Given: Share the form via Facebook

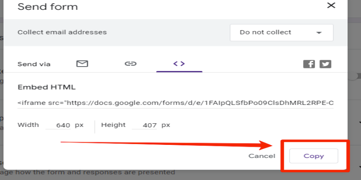Looking at the screenshot, I should pyautogui.click(x=309, y=64).
